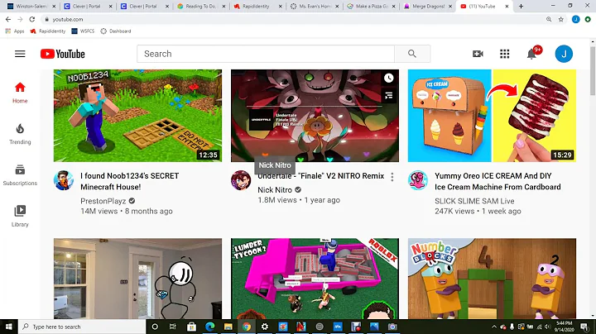596x334 pixels.
Task: Click the zoom magnifier in address bar
Action: click(x=549, y=19)
